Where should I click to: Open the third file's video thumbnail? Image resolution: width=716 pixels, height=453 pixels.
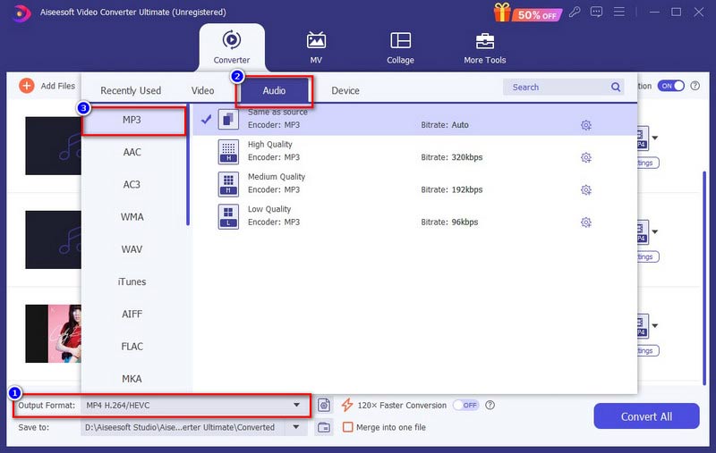(x=53, y=333)
